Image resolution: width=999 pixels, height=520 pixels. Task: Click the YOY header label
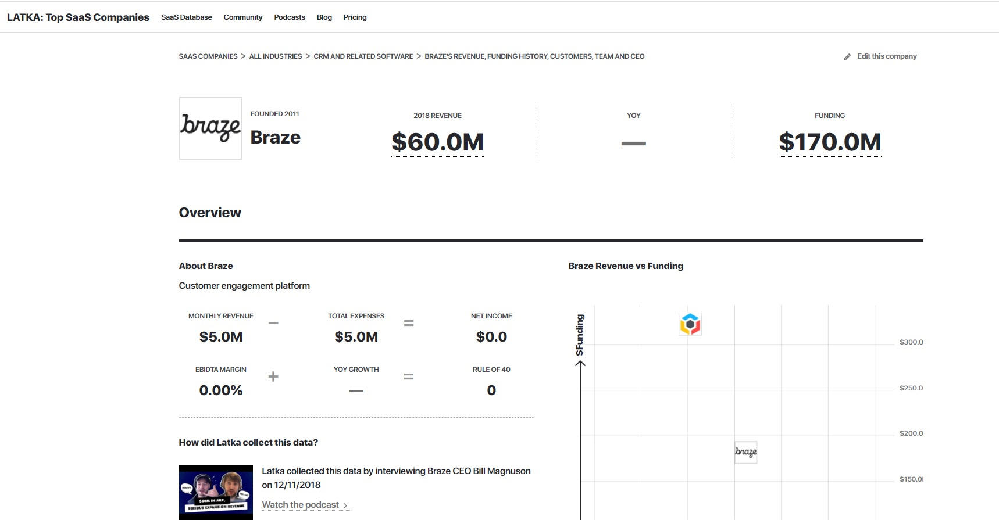pyautogui.click(x=634, y=116)
